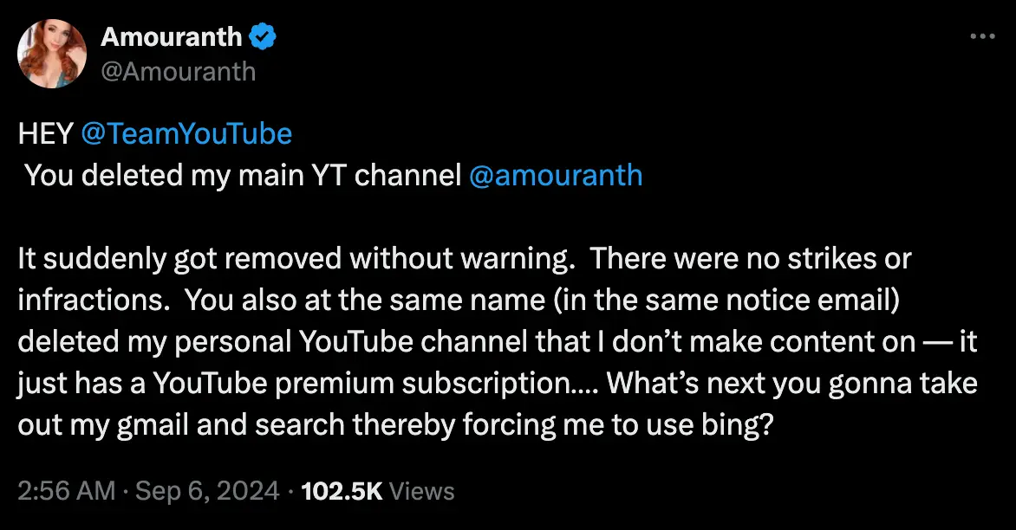The height and width of the screenshot is (530, 1016).
Task: Visit the @amouranth channel mention
Action: (x=556, y=175)
